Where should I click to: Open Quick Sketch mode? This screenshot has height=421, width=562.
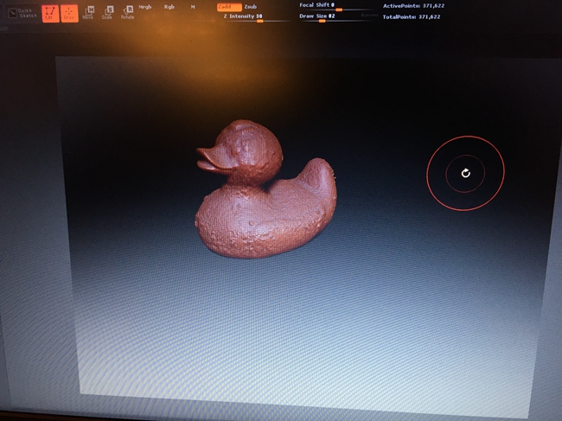24,13
